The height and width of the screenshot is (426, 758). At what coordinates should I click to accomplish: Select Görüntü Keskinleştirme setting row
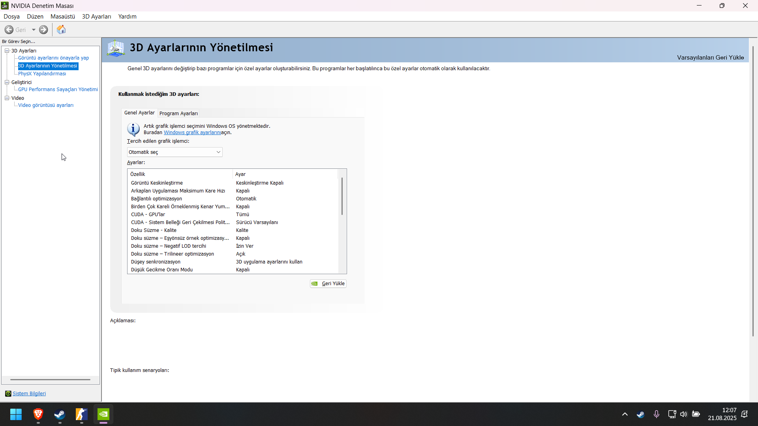point(234,183)
